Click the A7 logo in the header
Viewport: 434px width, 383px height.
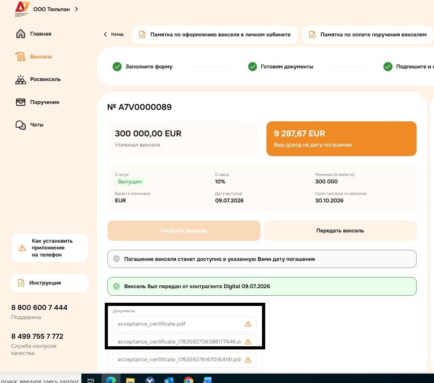pos(22,9)
